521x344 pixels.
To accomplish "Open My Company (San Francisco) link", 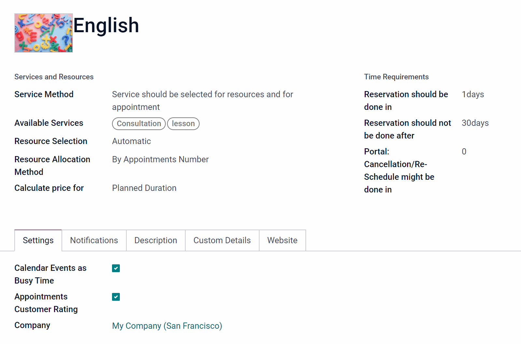I will click(167, 326).
